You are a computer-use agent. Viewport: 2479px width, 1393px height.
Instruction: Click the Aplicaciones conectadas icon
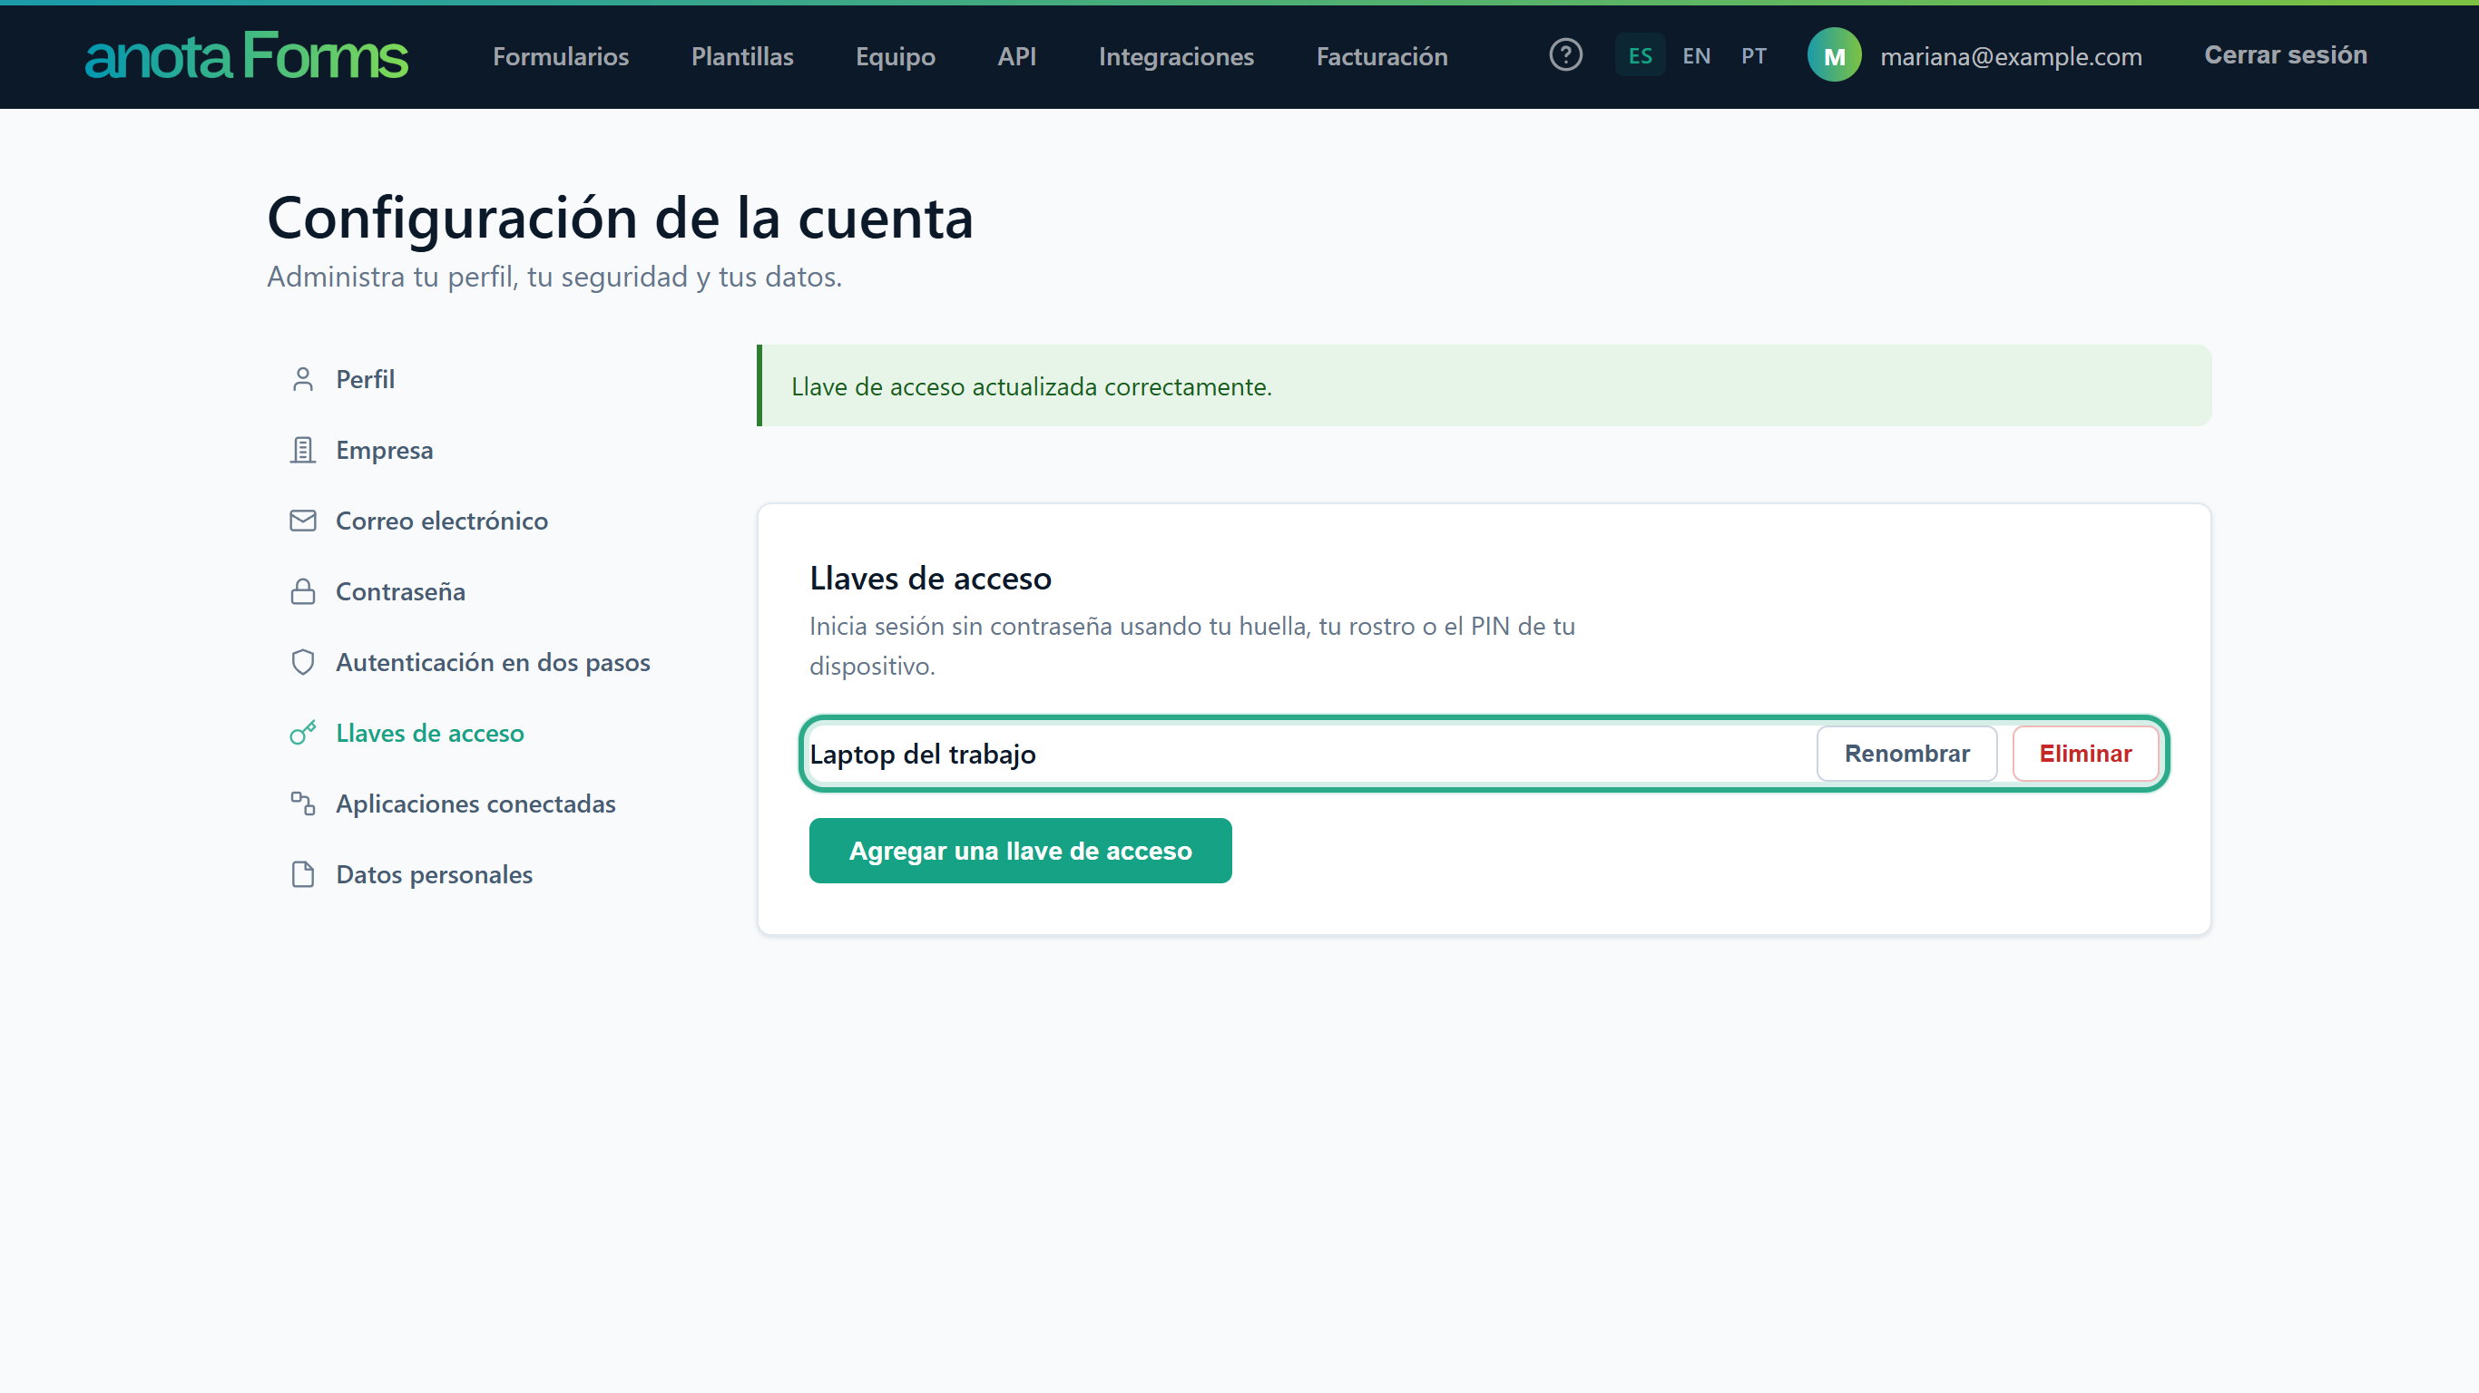coord(302,804)
